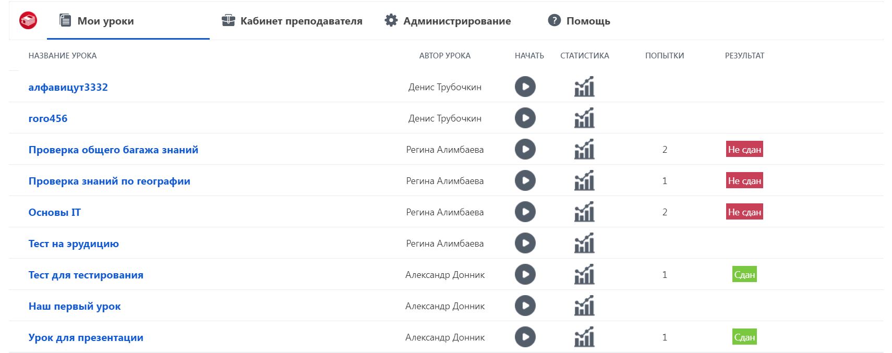
Task: Open the Основы IT lesson link
Action: pos(54,212)
